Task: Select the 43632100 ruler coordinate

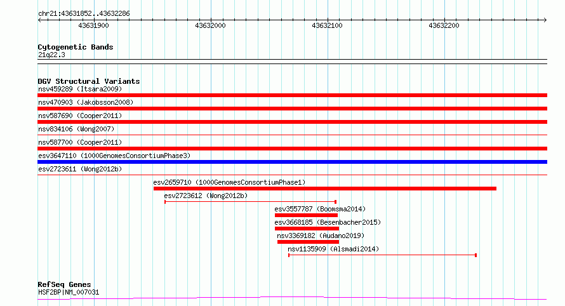Action: tap(327, 25)
